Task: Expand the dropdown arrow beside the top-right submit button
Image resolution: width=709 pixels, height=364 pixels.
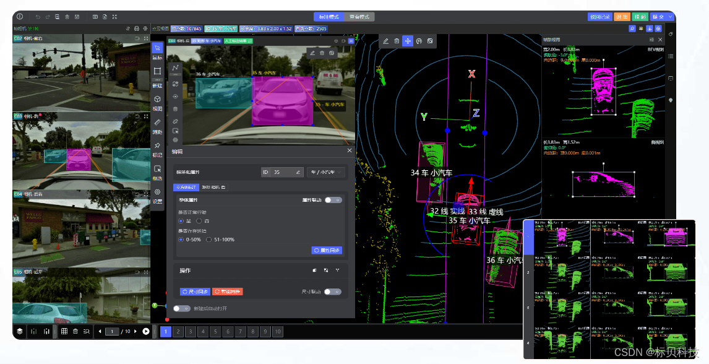Action: click(671, 17)
